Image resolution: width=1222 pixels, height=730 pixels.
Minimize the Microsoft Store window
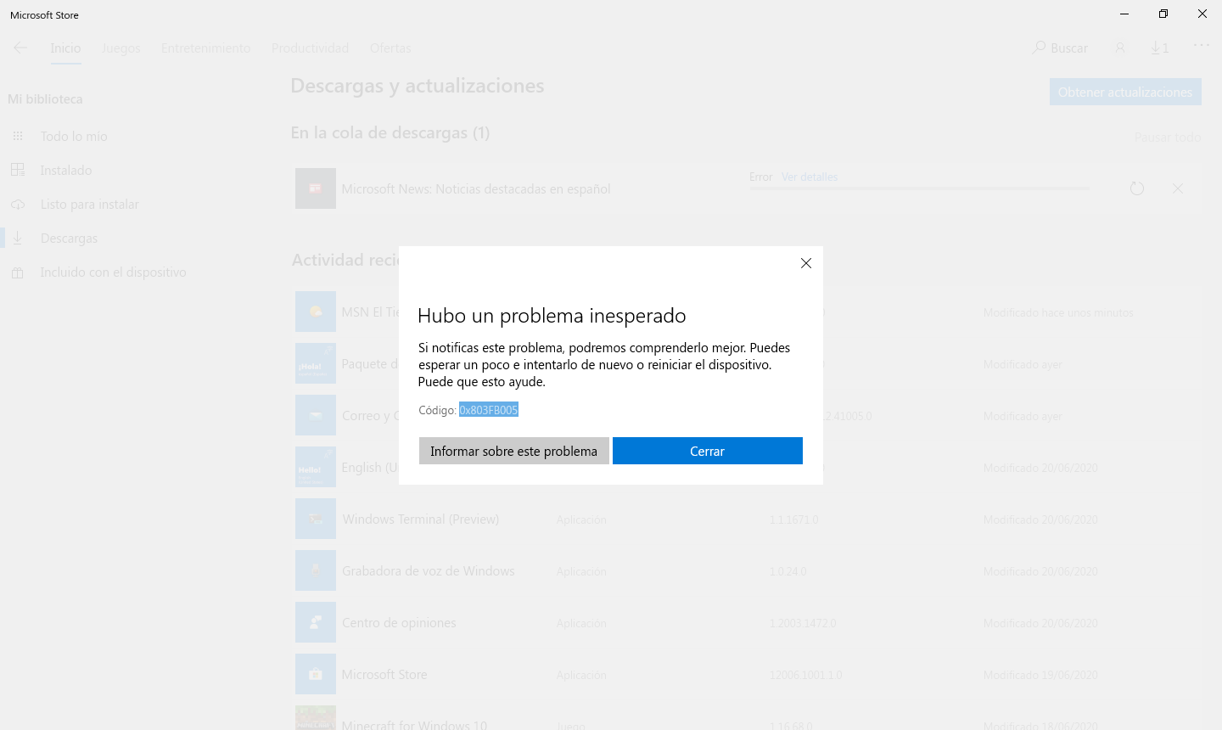pos(1124,14)
